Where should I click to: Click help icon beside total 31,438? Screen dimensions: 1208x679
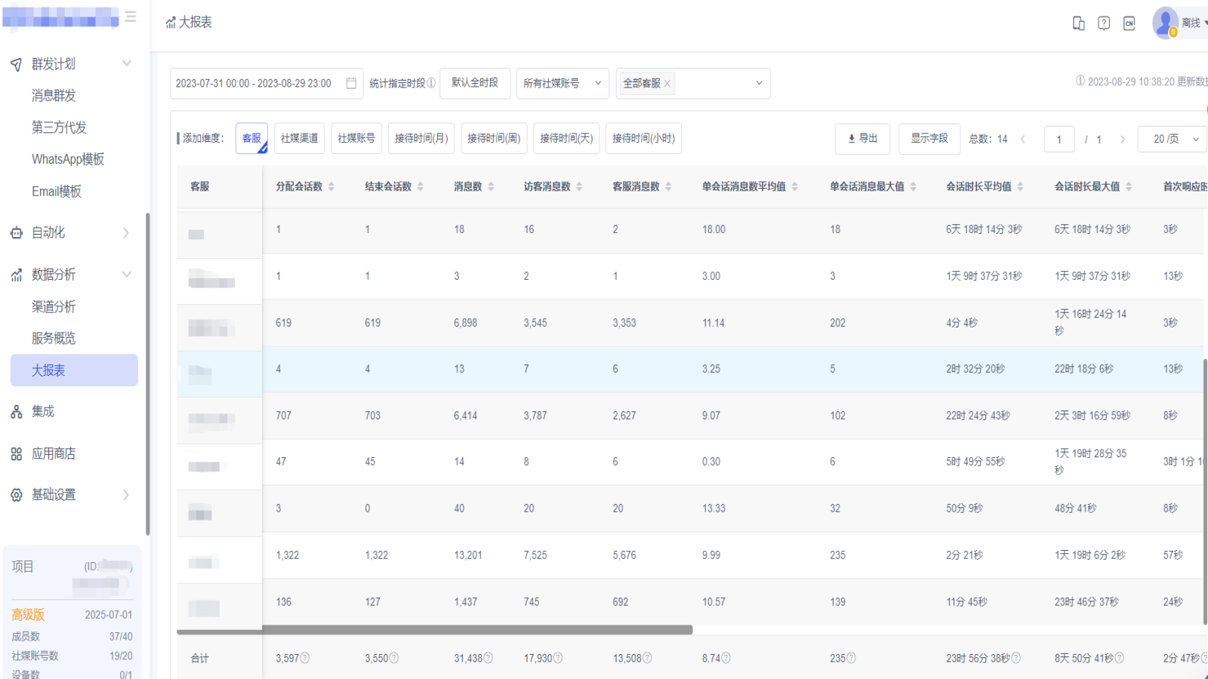[488, 658]
